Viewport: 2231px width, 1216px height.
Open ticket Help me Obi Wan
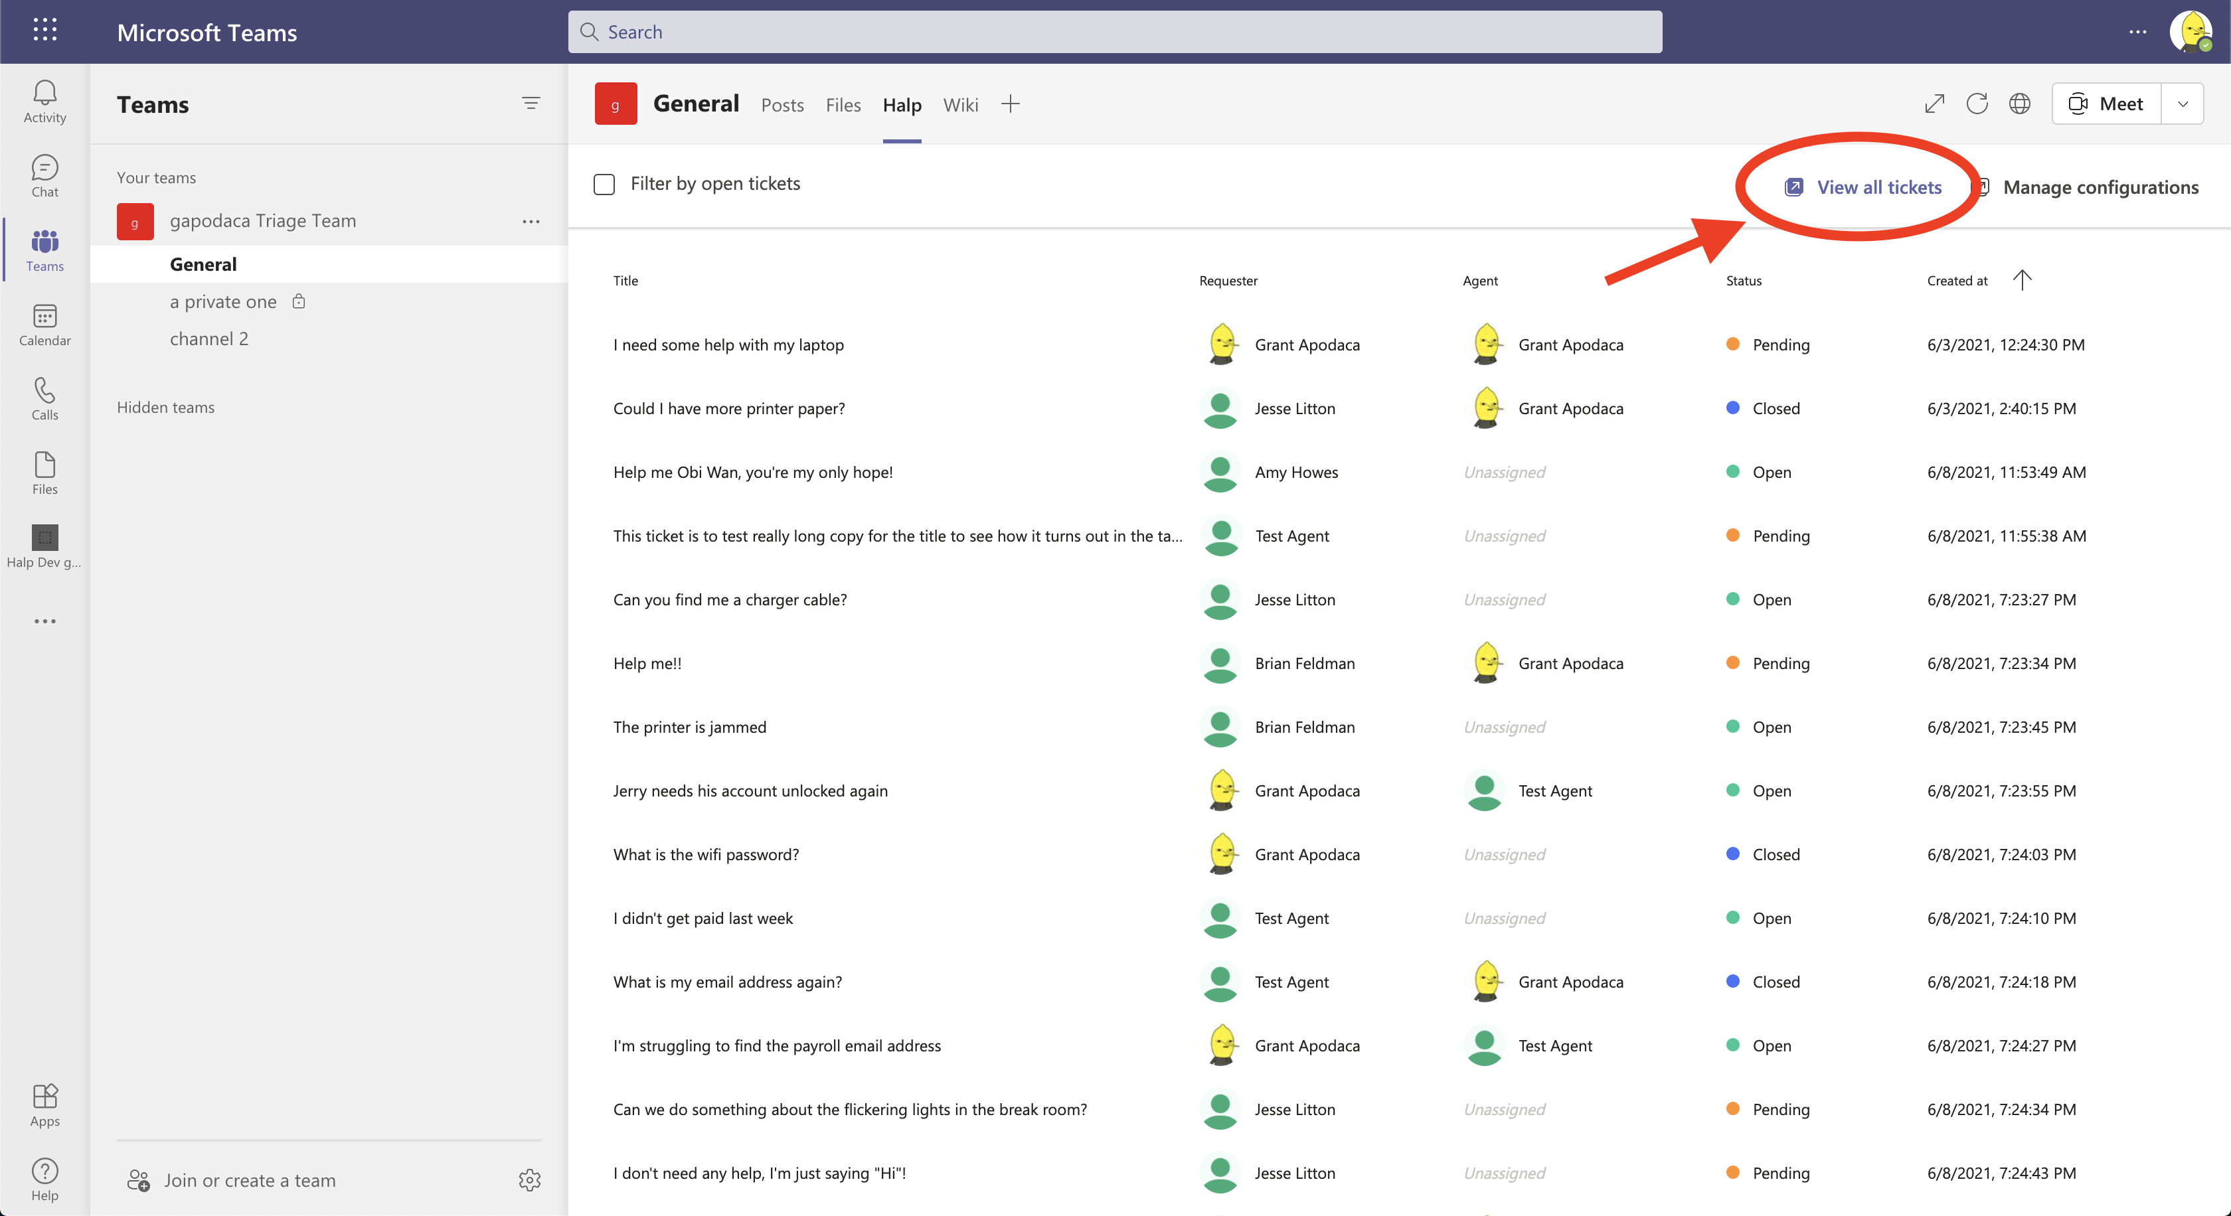point(752,472)
